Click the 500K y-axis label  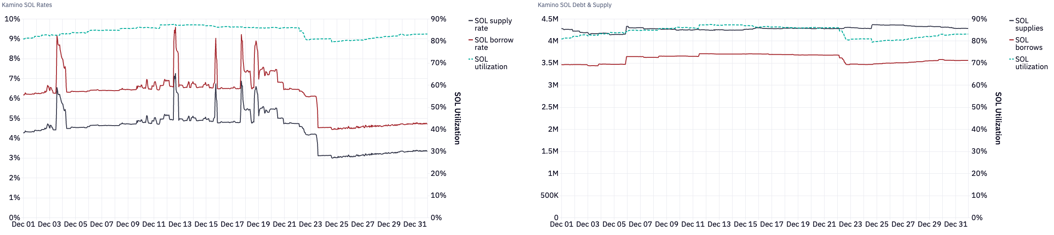pyautogui.click(x=550, y=196)
